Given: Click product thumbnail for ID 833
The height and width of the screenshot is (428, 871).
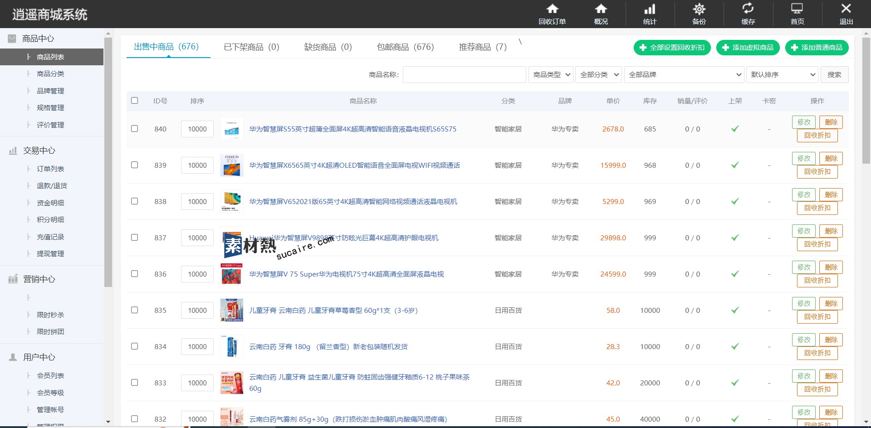Looking at the screenshot, I should point(232,383).
